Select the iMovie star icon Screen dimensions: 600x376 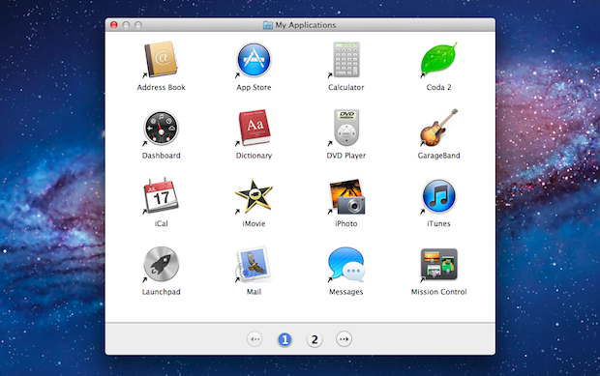pos(254,196)
